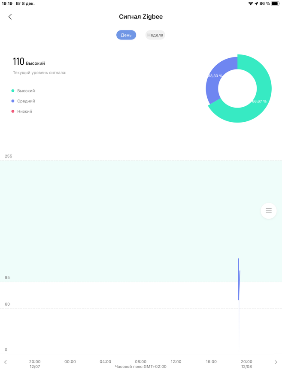Tap the Wi-Fi status icon

[x=251, y=3]
